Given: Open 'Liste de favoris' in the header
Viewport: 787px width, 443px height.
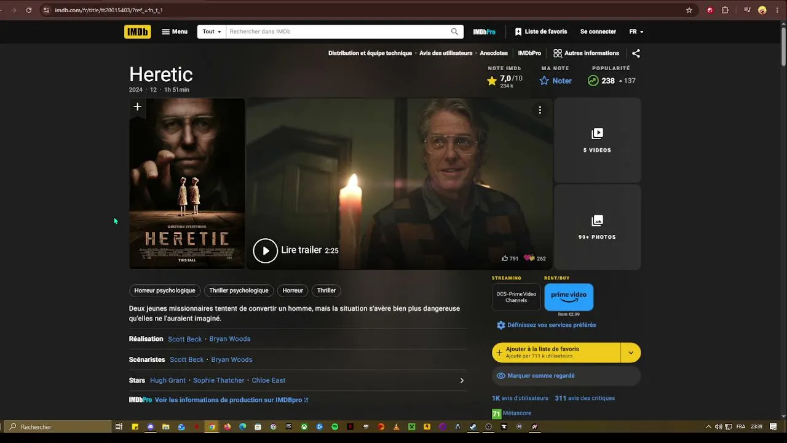Looking at the screenshot, I should pyautogui.click(x=541, y=31).
